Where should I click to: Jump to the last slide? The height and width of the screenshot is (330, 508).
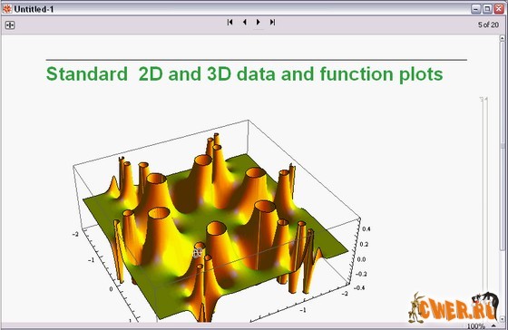click(x=272, y=22)
